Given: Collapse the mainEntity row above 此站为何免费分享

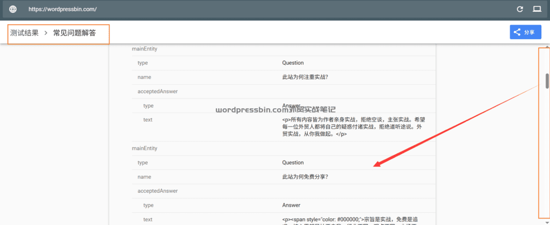Looking at the screenshot, I should (144, 148).
